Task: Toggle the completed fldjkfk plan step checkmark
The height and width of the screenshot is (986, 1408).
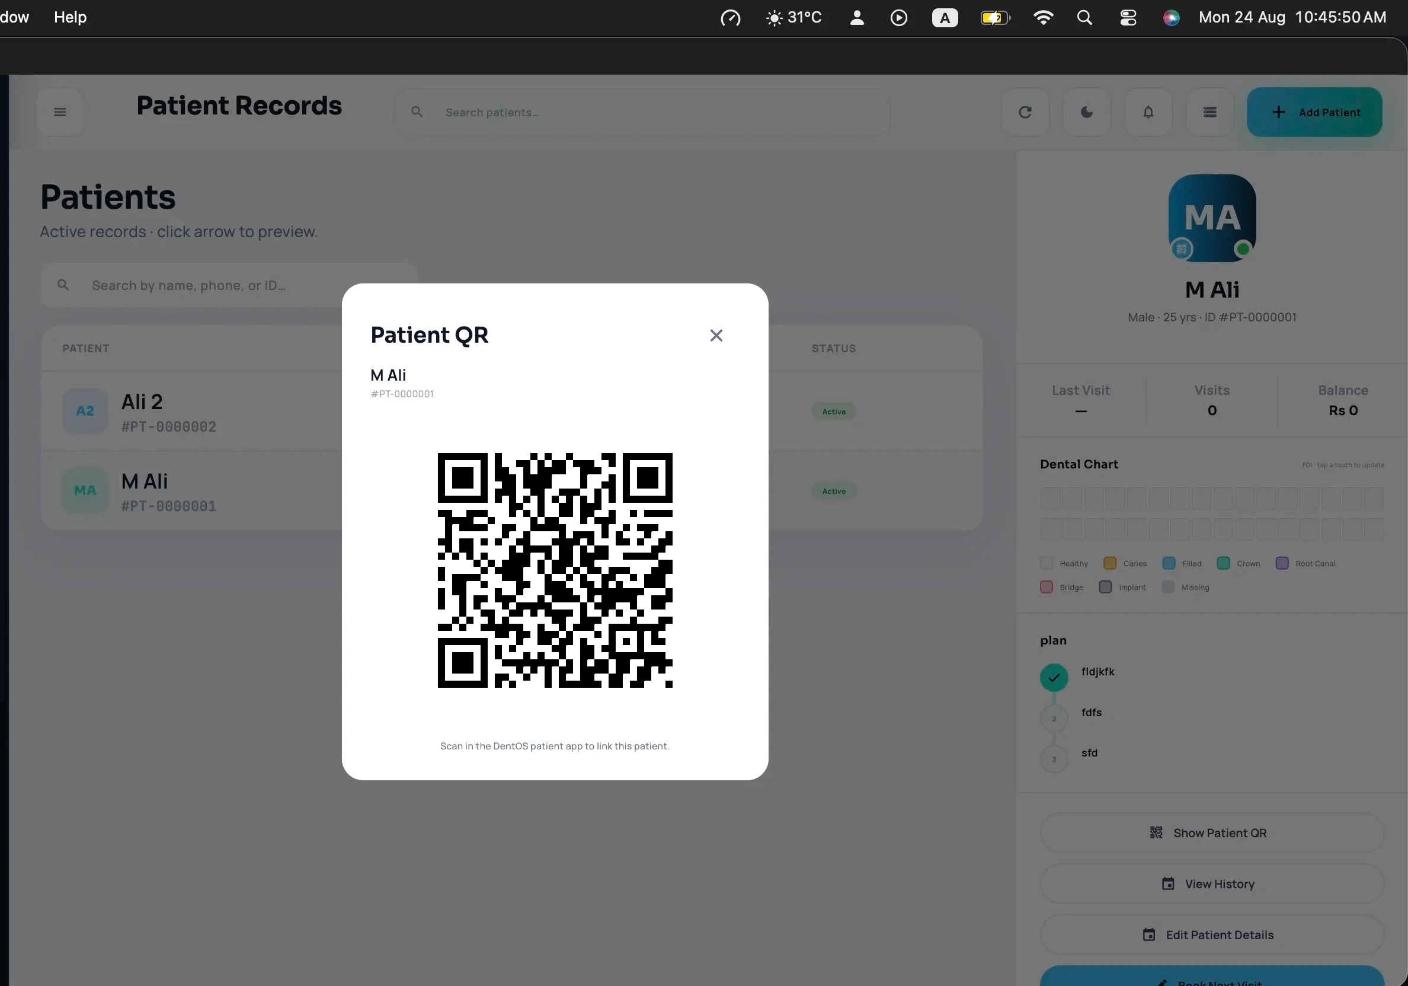Action: coord(1054,678)
